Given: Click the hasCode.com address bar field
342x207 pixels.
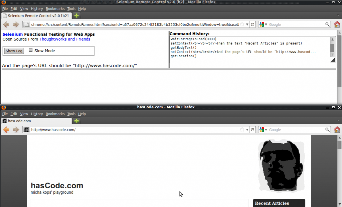Looking at the screenshot, I should 134,130.
